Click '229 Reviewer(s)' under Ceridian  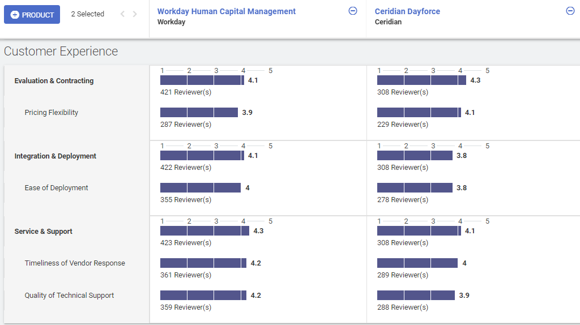pyautogui.click(x=403, y=124)
